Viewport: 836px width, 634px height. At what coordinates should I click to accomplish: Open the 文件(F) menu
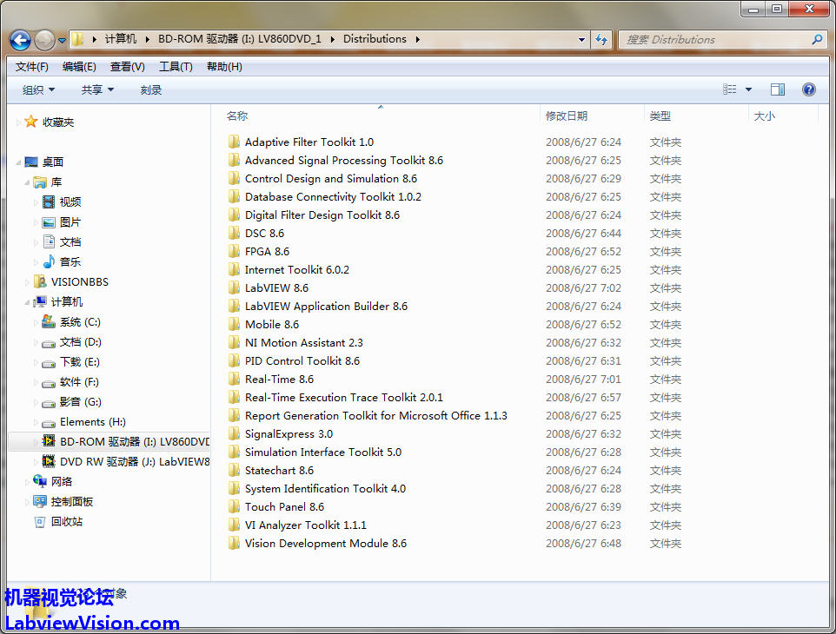pyautogui.click(x=32, y=67)
